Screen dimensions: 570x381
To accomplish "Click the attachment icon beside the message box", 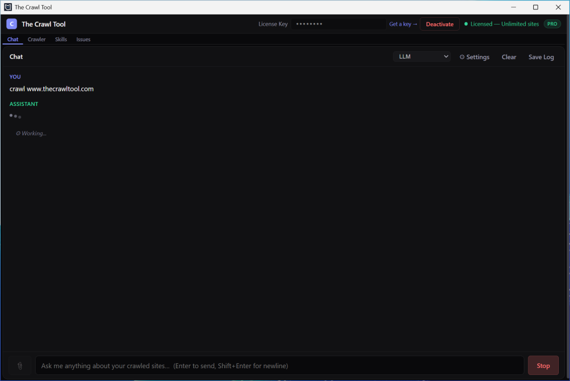I will [x=20, y=365].
